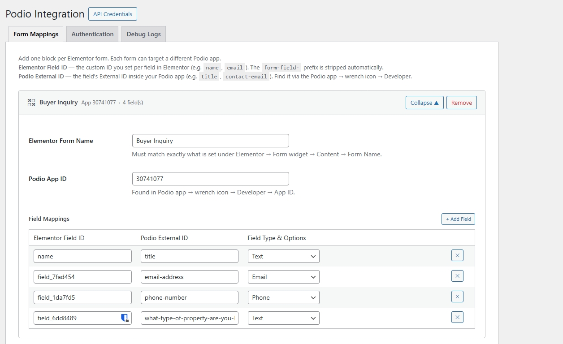This screenshot has height=344, width=563.
Task: Click the 4 field(s) count label
Action: point(133,103)
